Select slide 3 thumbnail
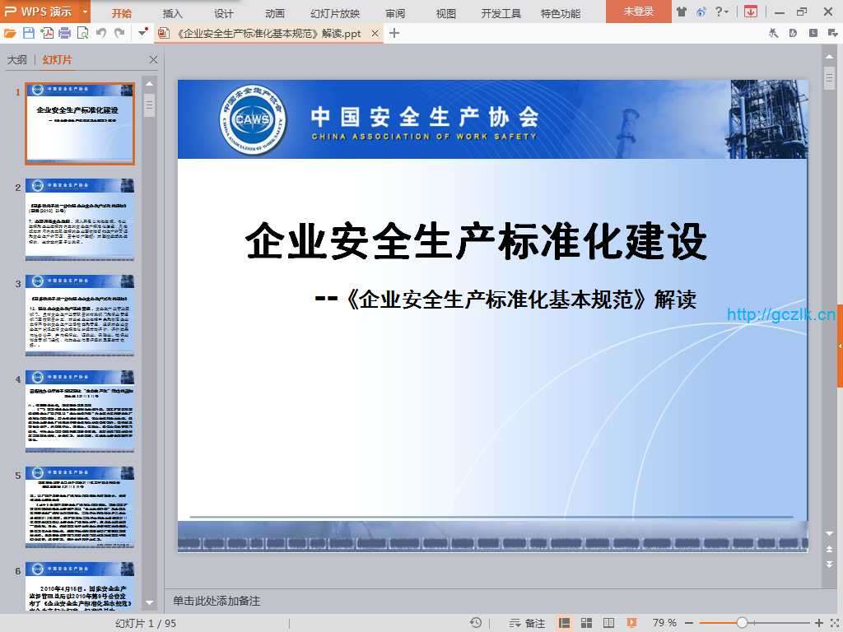Image resolution: width=843 pixels, height=632 pixels. pos(80,315)
